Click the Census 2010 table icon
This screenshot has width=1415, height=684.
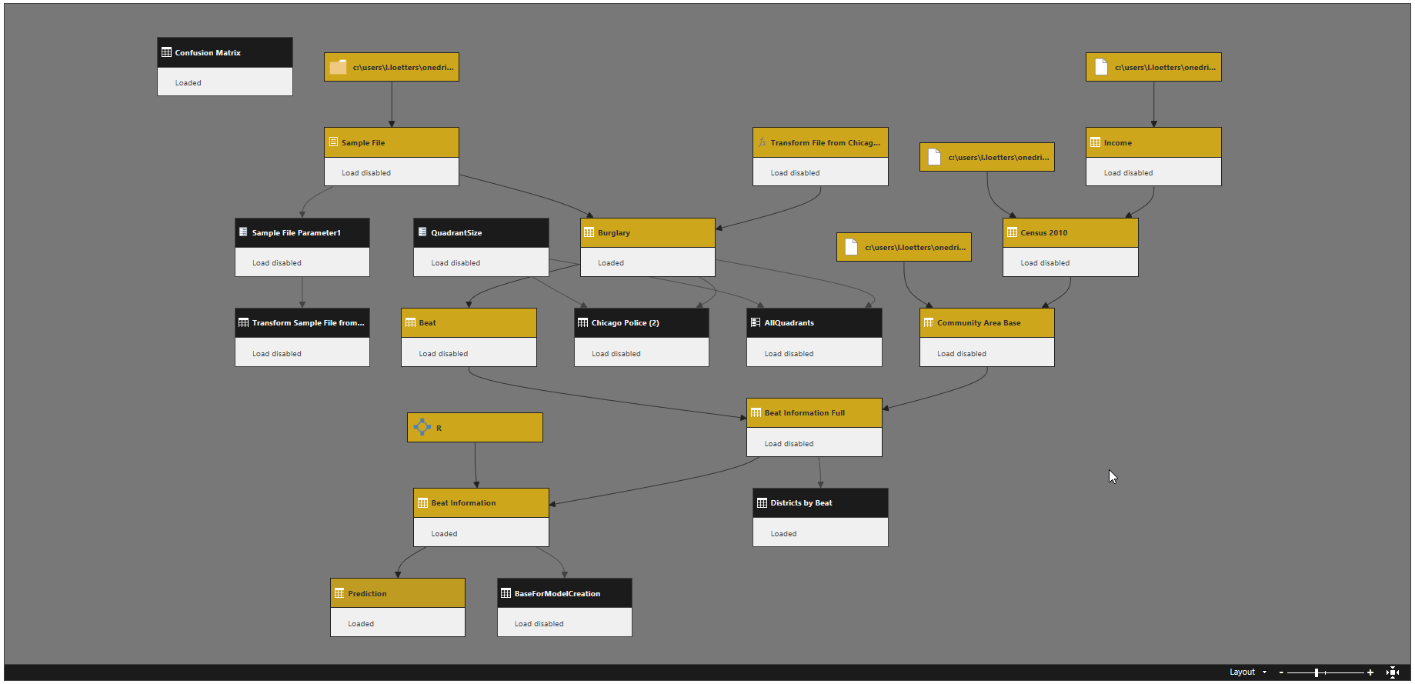point(1012,232)
